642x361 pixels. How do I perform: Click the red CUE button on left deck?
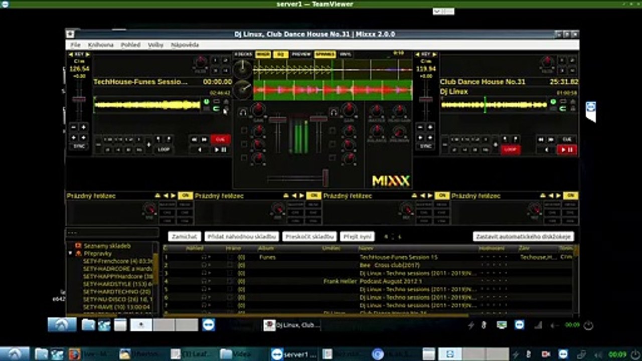(x=220, y=139)
